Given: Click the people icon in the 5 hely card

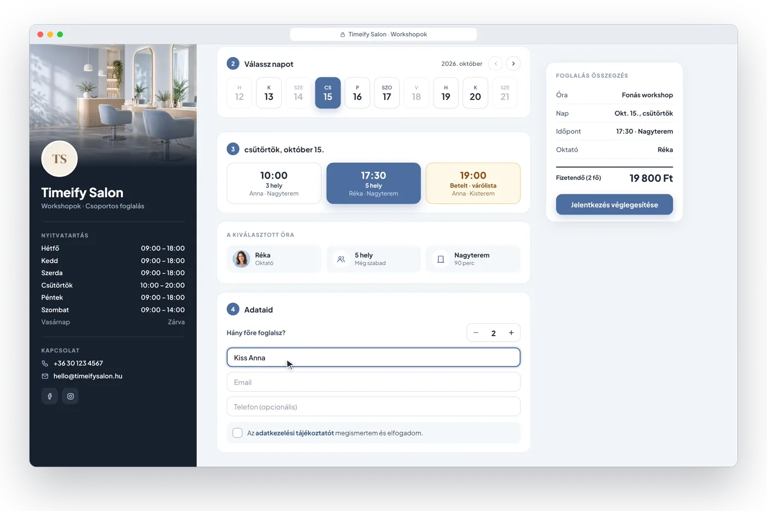Looking at the screenshot, I should coord(341,259).
